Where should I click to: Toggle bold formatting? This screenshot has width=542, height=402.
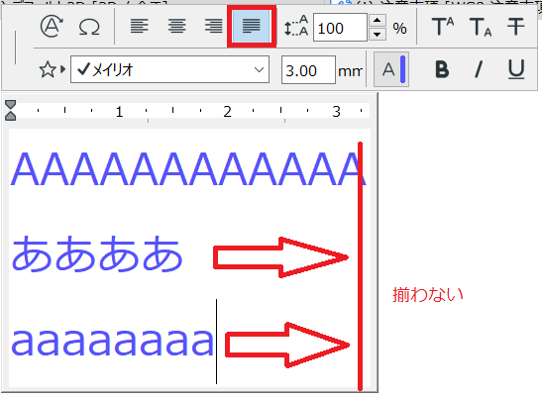pyautogui.click(x=442, y=69)
